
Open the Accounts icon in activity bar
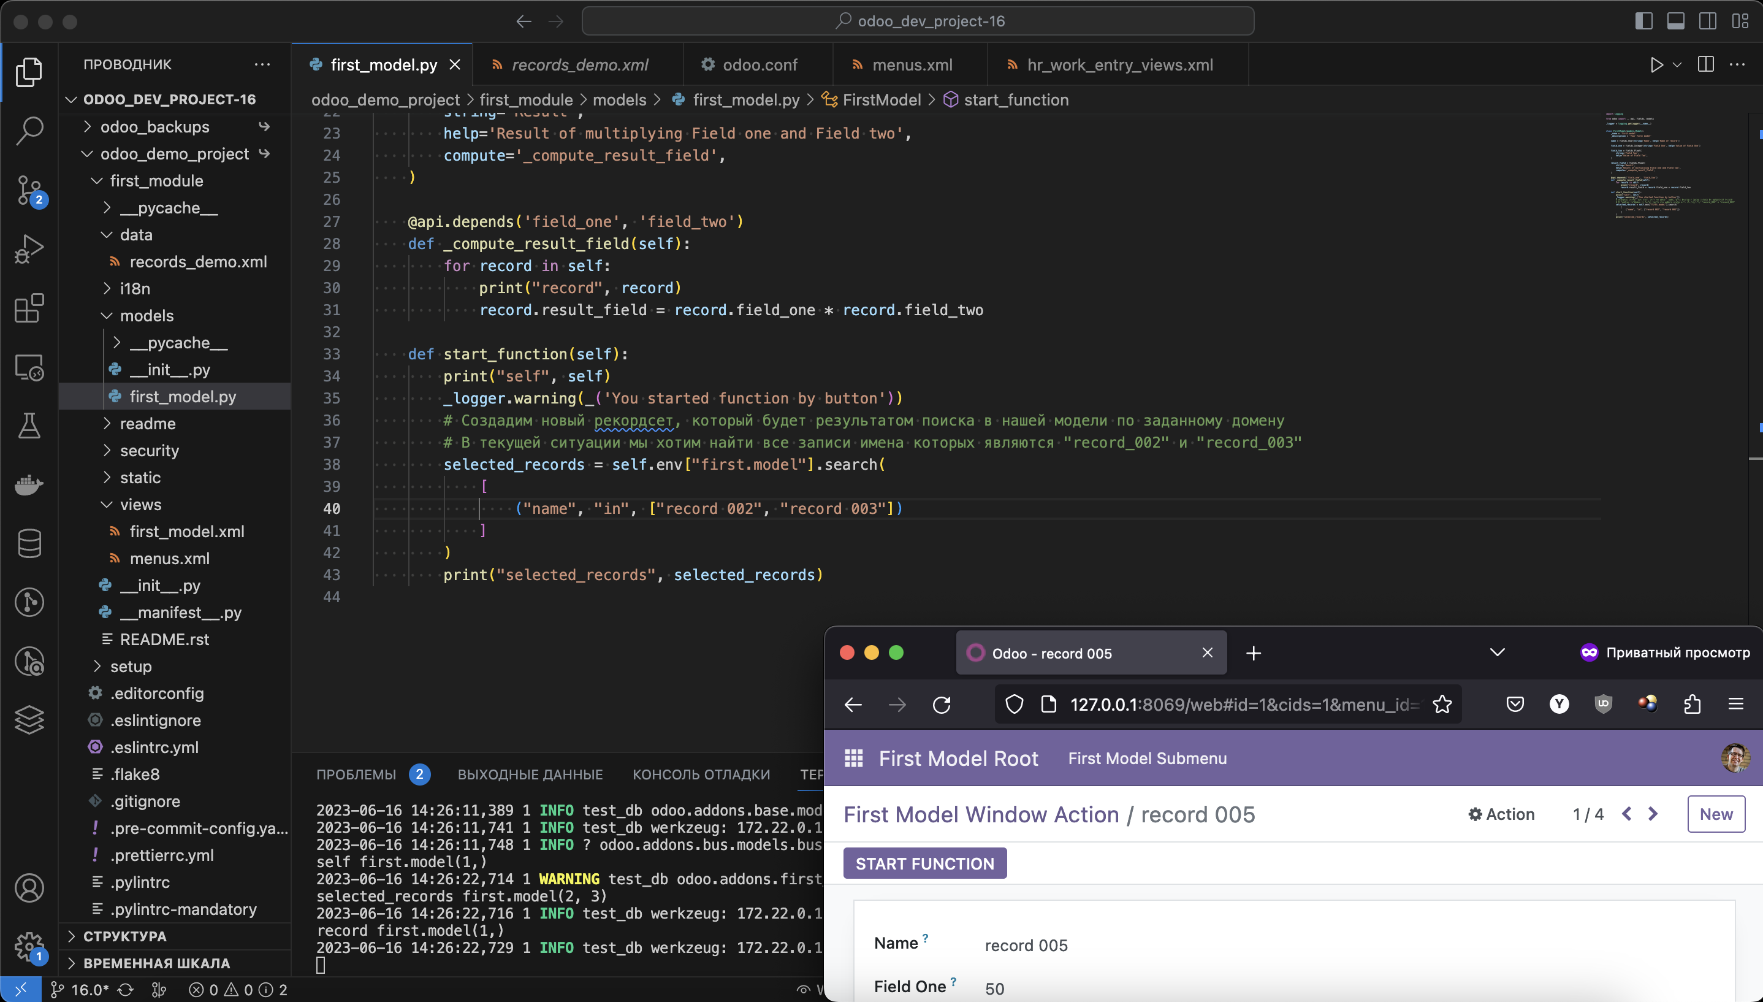point(29,888)
